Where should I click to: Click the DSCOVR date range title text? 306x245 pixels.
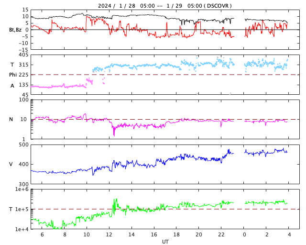(x=165, y=6)
